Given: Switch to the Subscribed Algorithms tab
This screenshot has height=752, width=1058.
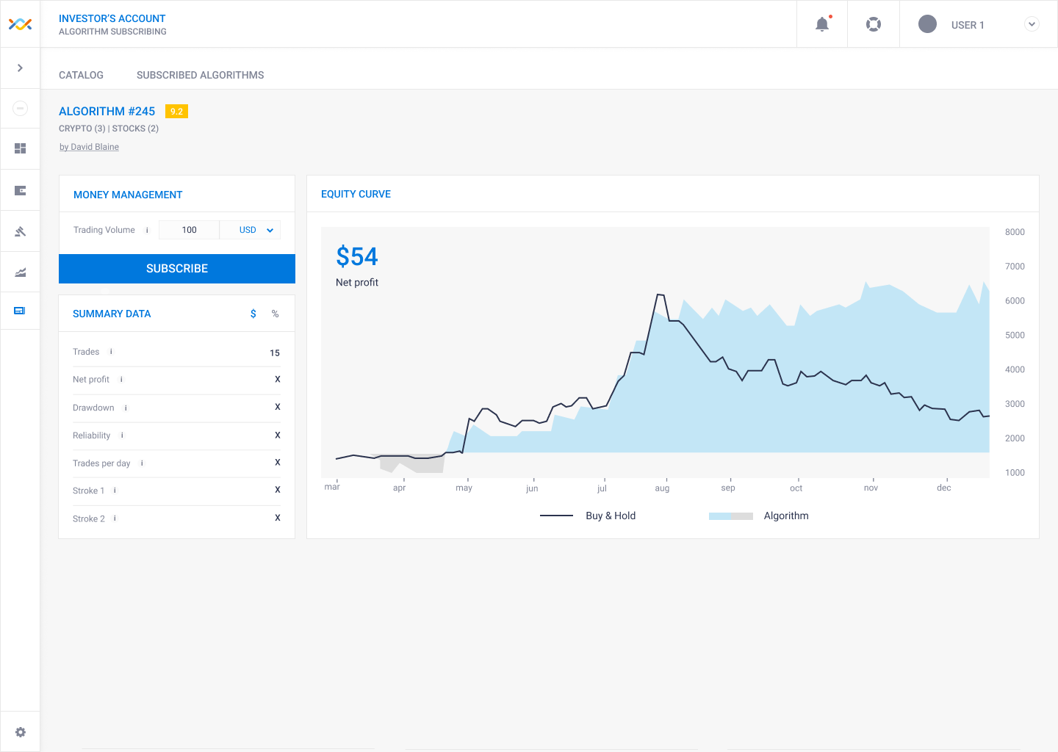Looking at the screenshot, I should (x=200, y=75).
